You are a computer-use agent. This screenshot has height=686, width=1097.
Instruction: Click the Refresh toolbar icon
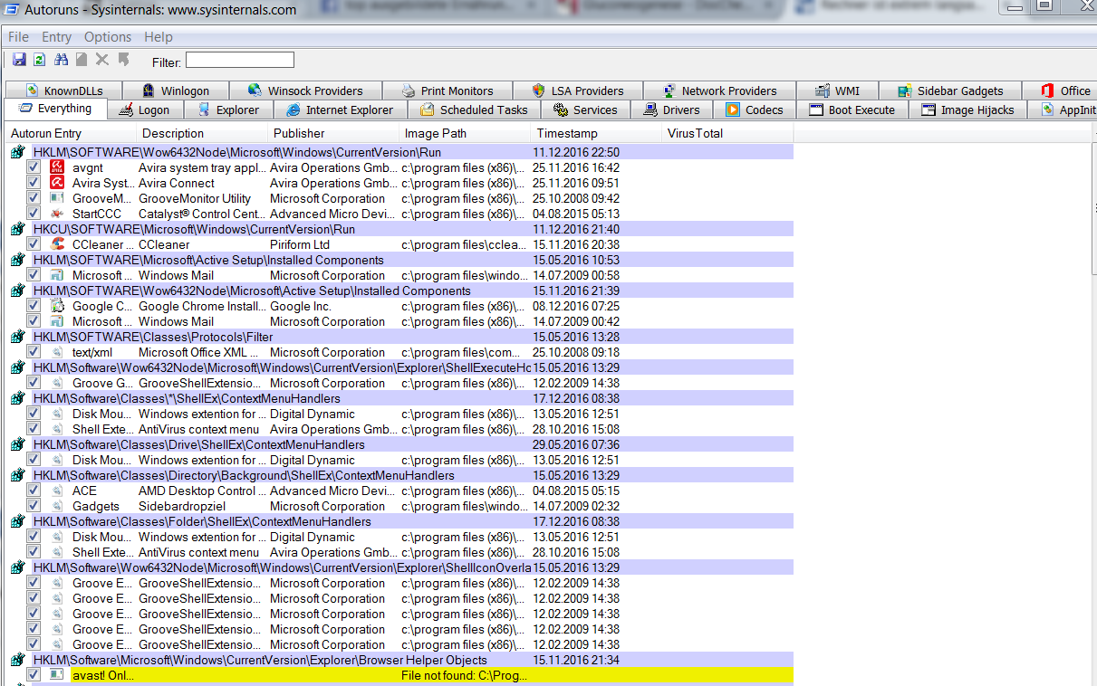coord(39,60)
